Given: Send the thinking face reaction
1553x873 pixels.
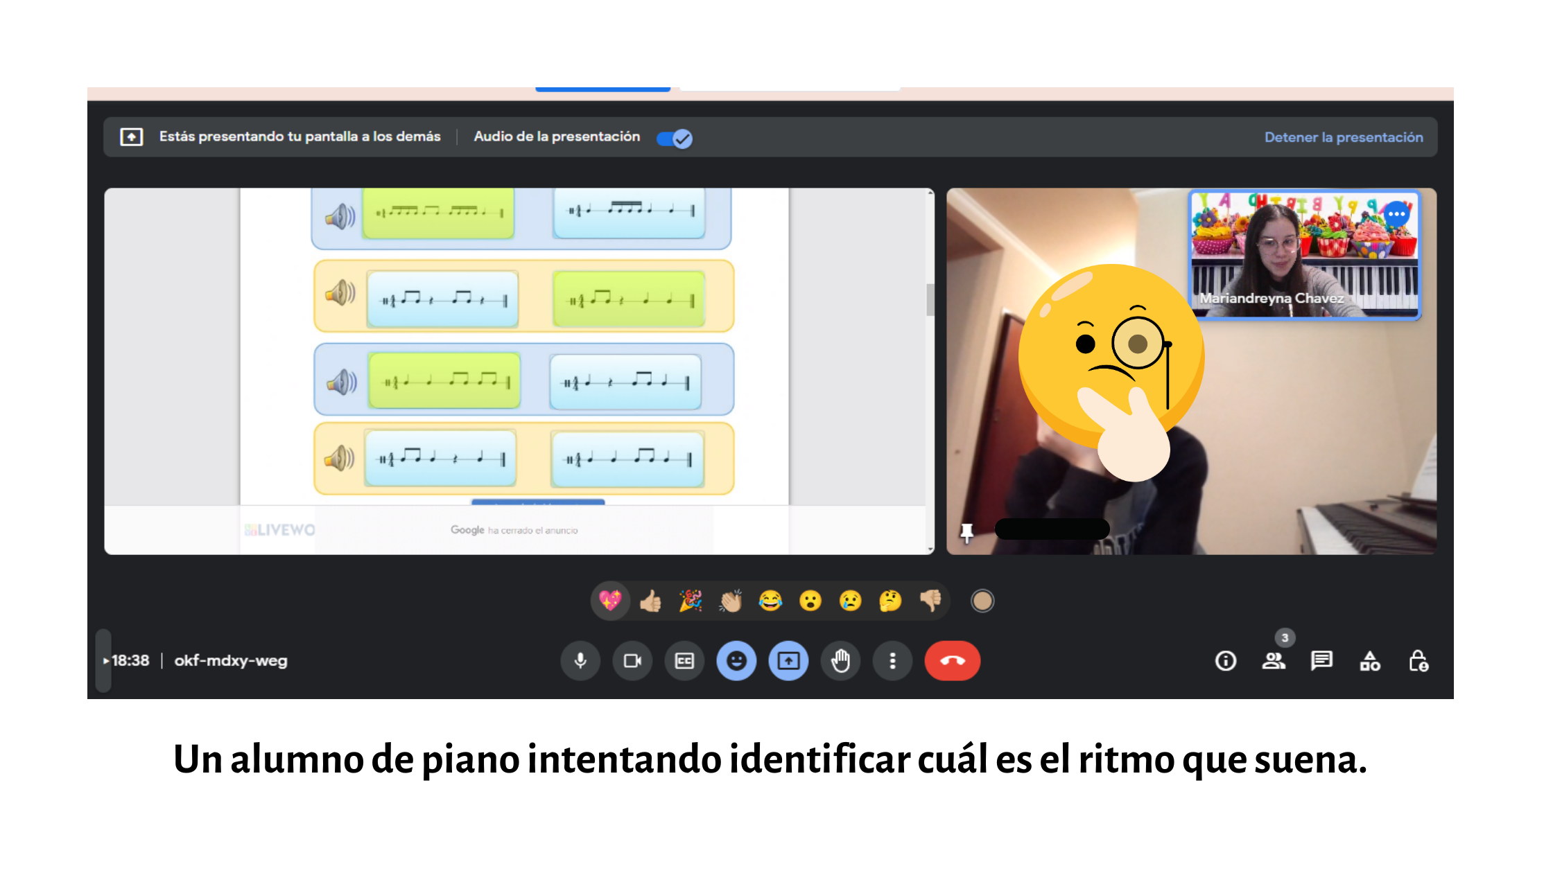Looking at the screenshot, I should (890, 601).
